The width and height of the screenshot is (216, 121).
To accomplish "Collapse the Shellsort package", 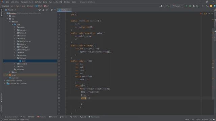I will point(15,58).
